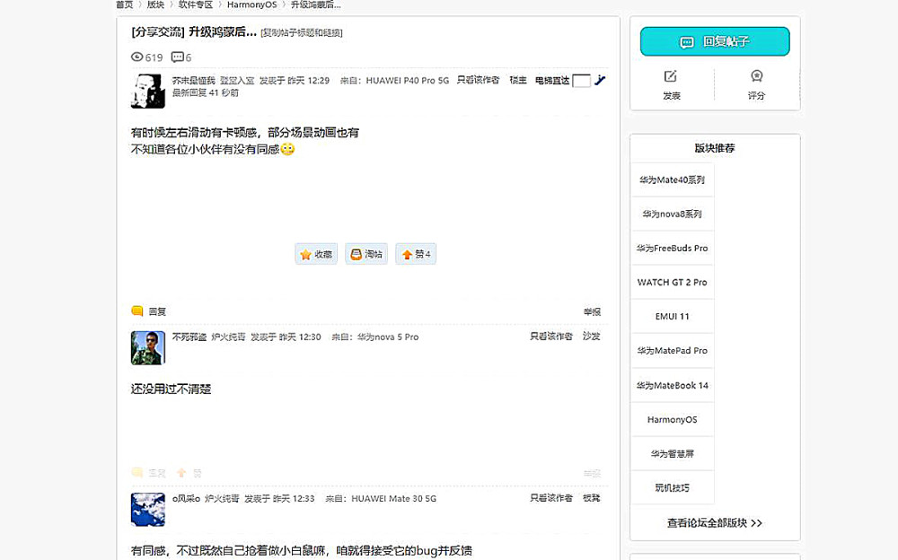Click the 电梯直达 page number input box
This screenshot has width=898, height=560.
[x=579, y=80]
